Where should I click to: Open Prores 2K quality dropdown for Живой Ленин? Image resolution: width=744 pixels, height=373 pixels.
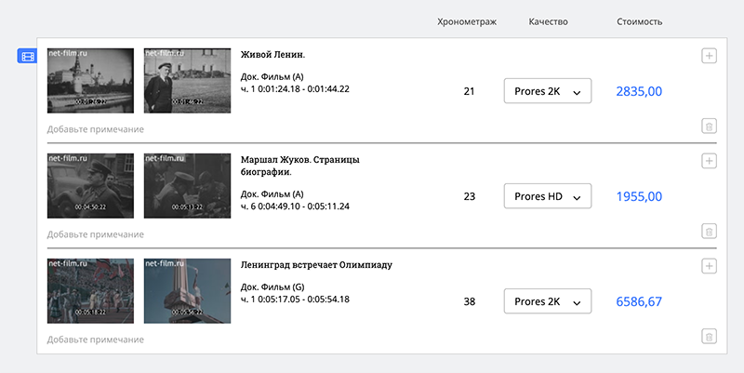pyautogui.click(x=548, y=91)
